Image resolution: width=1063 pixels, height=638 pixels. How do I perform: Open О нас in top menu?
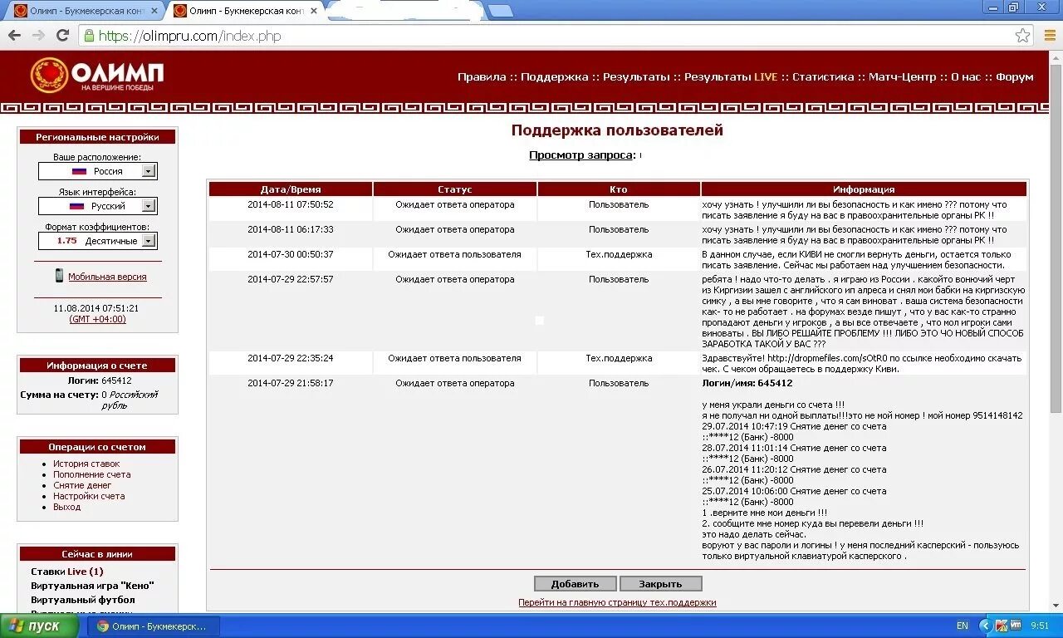[966, 76]
